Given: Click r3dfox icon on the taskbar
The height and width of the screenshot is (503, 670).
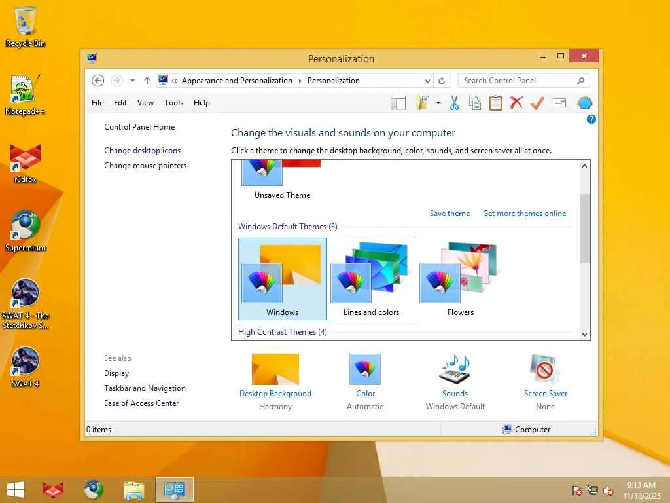Looking at the screenshot, I should (x=53, y=490).
